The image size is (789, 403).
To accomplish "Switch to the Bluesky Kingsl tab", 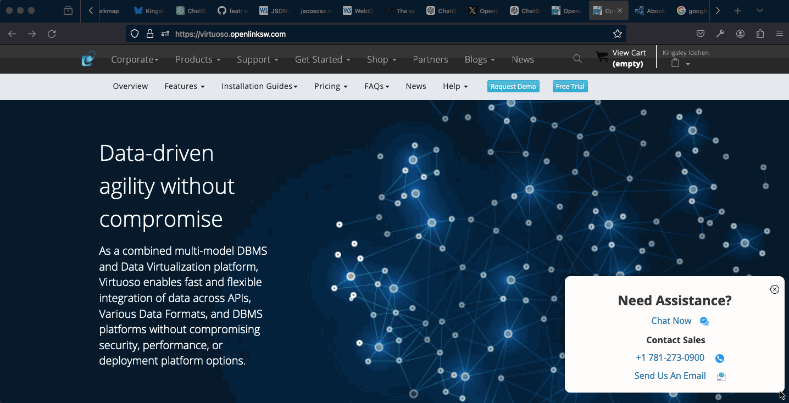I will (x=148, y=10).
